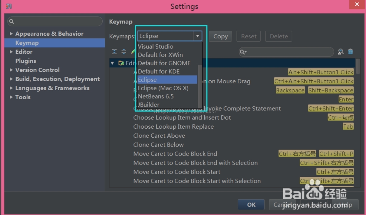Expand Languages & Frameworks arrow
The height and width of the screenshot is (215, 366).
(x=11, y=88)
